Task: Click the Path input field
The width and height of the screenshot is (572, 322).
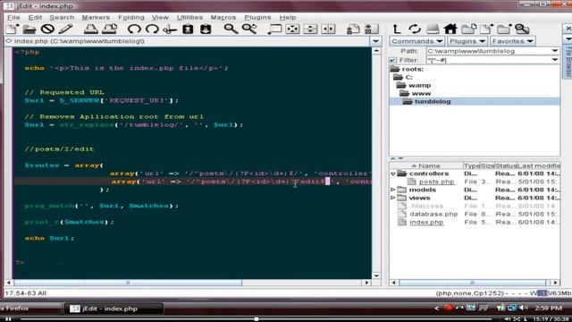Action: tap(489, 51)
